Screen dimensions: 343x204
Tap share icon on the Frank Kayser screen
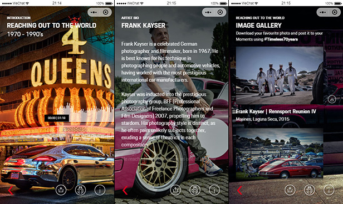point(175,190)
